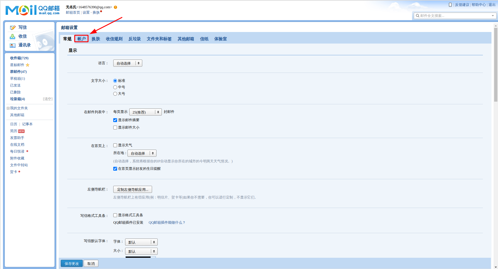Open the 语言 dropdown showing 自动选择
The width and height of the screenshot is (498, 269).
pyautogui.click(x=127, y=63)
